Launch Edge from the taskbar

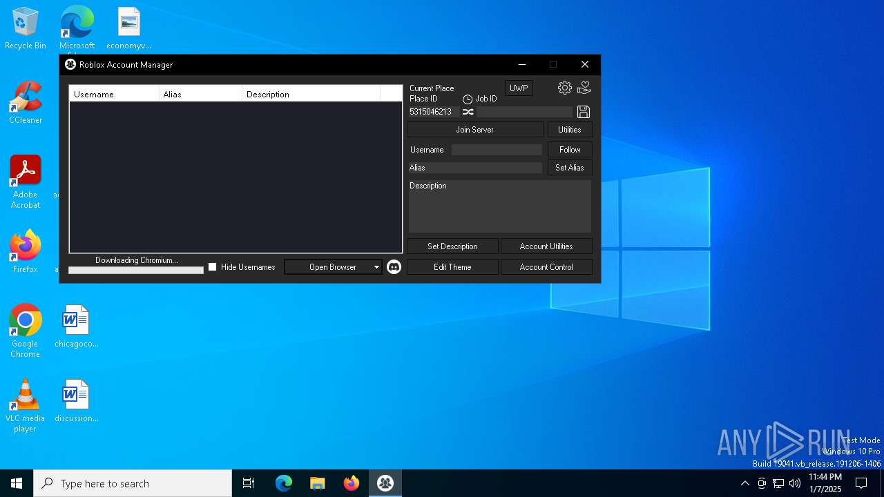284,483
